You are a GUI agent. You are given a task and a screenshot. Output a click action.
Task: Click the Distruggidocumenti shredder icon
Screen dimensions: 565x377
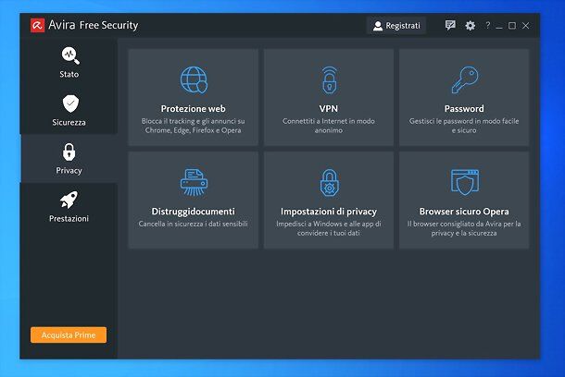(x=194, y=182)
